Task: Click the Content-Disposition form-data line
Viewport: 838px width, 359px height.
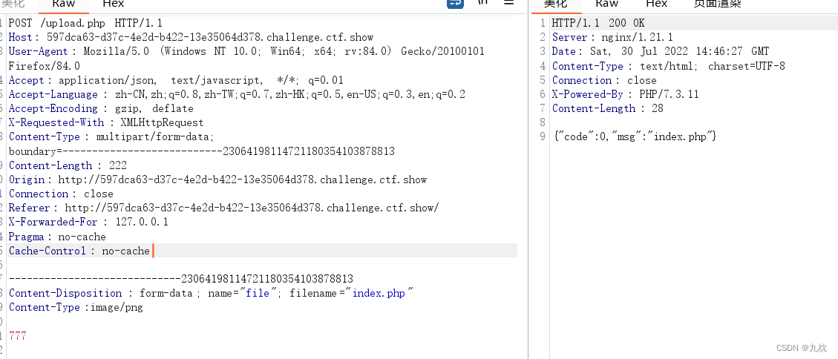Action: tap(211, 293)
